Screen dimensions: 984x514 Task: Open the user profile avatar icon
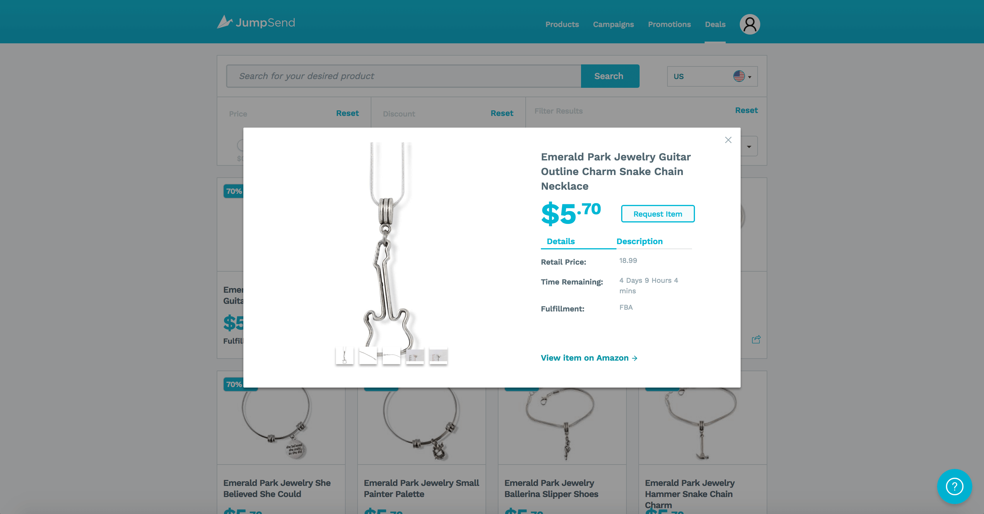click(749, 24)
